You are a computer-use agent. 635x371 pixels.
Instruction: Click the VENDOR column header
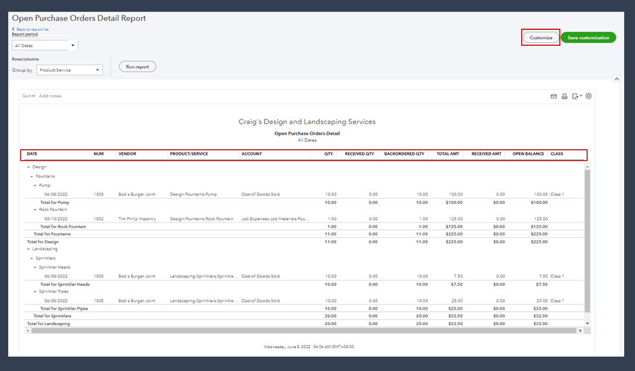click(x=127, y=154)
